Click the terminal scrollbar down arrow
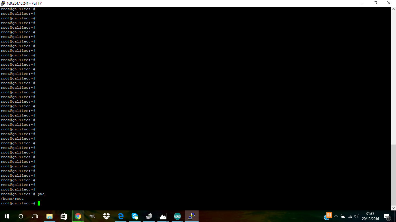Screen dimensions: 396x222 click(393, 208)
